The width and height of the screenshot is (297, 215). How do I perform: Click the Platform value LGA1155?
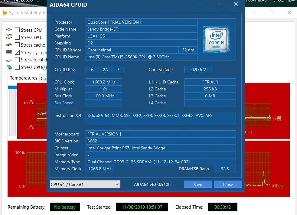click(141, 36)
